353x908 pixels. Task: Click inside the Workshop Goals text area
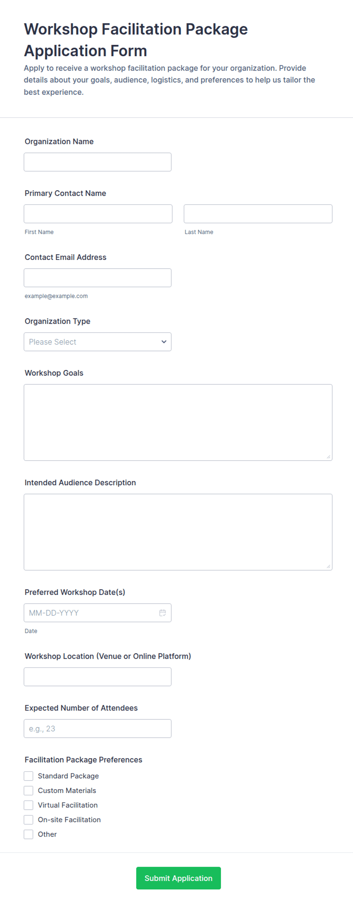(x=178, y=422)
